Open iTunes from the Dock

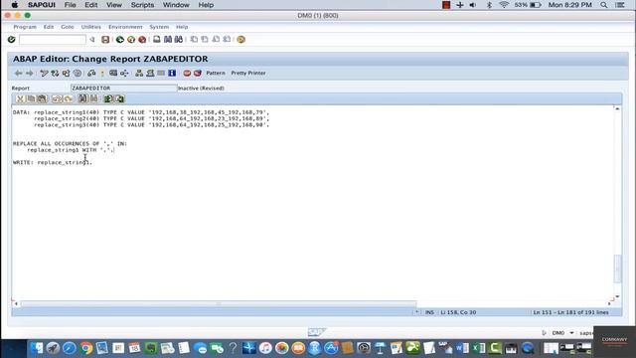click(265, 348)
